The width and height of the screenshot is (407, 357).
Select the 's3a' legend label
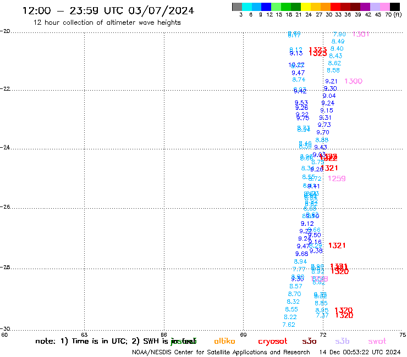[x=309, y=341]
